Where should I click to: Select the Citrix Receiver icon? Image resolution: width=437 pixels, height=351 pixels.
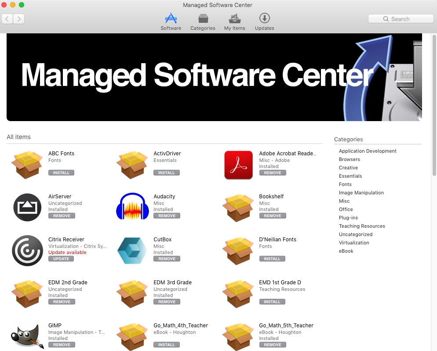[27, 250]
